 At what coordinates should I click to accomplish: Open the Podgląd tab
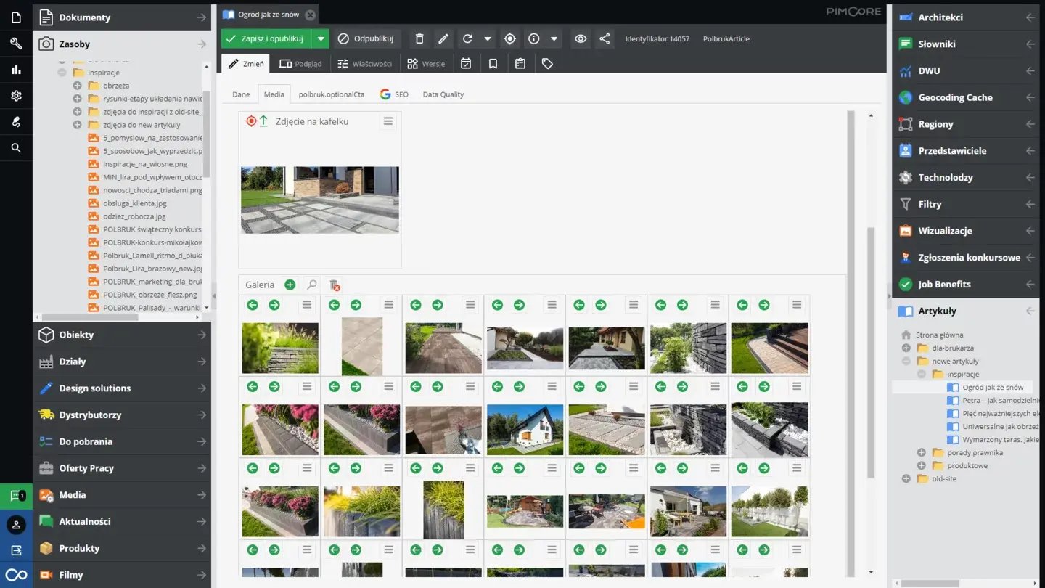[x=300, y=64]
